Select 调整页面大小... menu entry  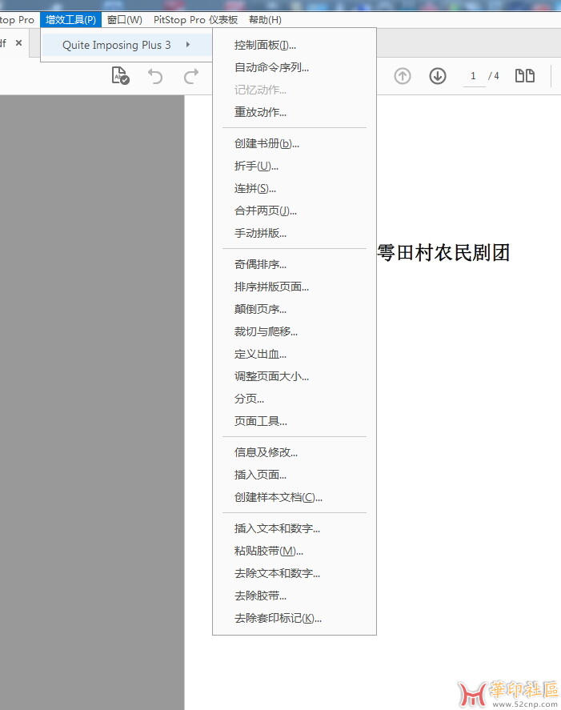point(271,376)
